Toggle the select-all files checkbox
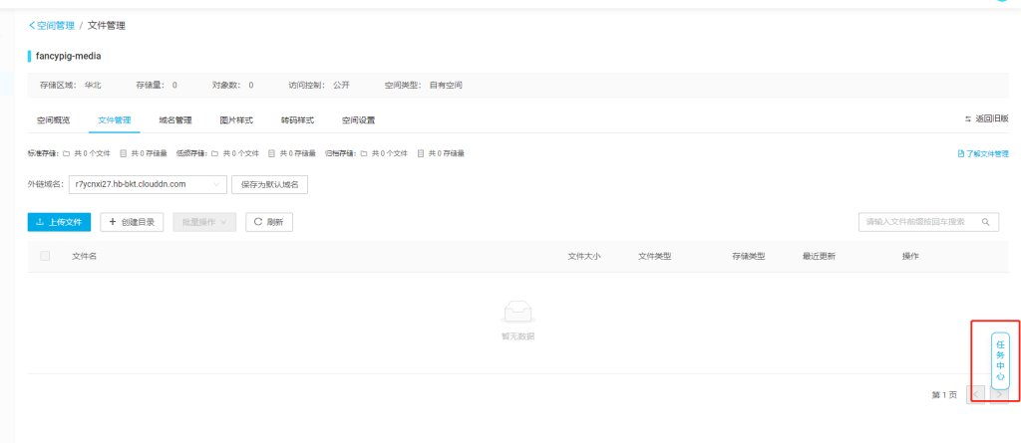Image resolution: width=1021 pixels, height=443 pixels. [45, 256]
